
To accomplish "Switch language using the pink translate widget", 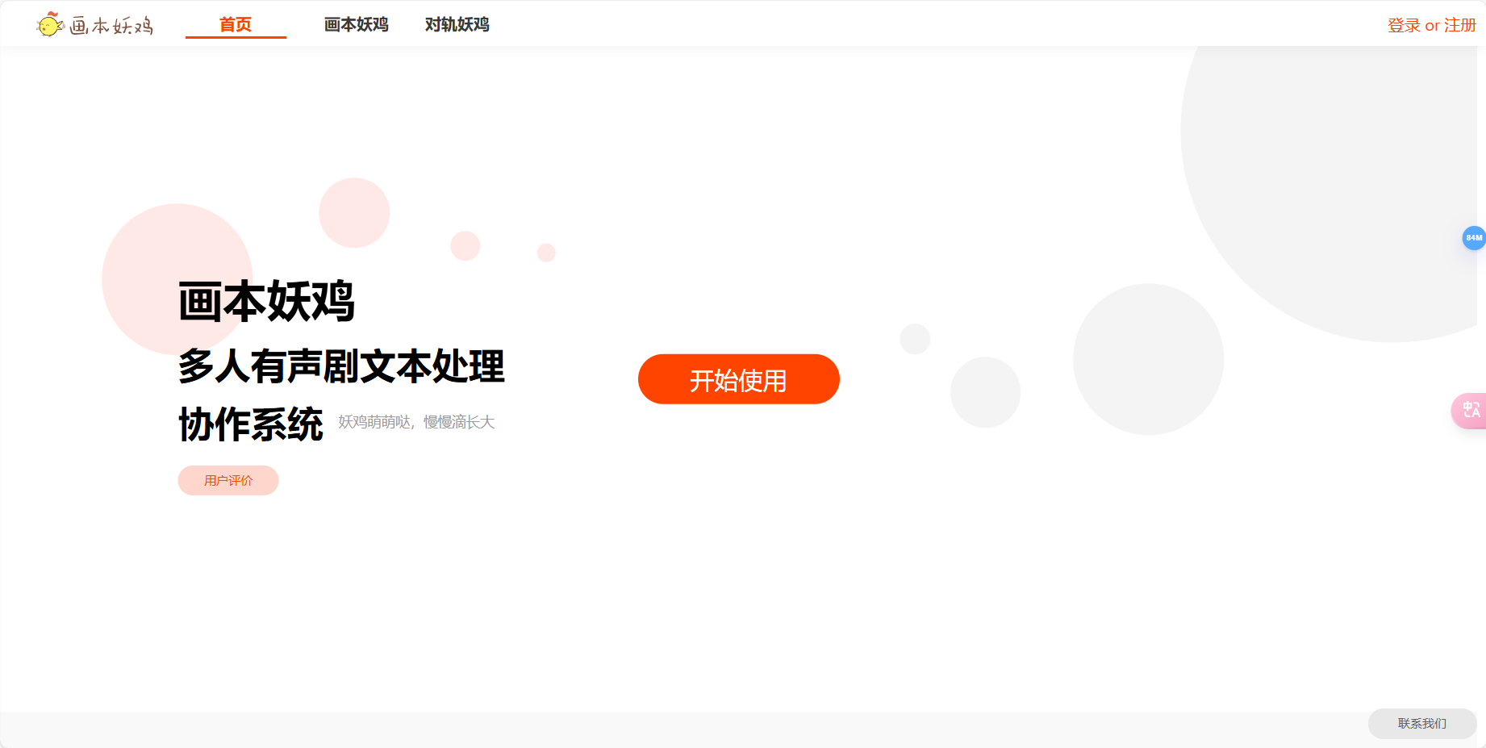I will pyautogui.click(x=1471, y=412).
